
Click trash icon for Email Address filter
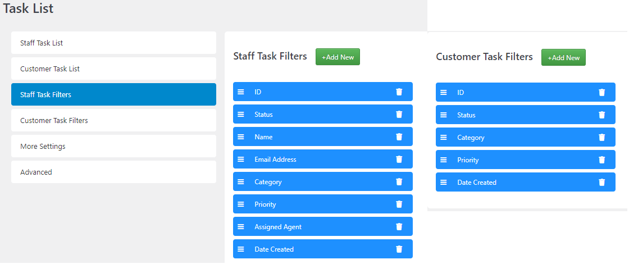tap(399, 160)
